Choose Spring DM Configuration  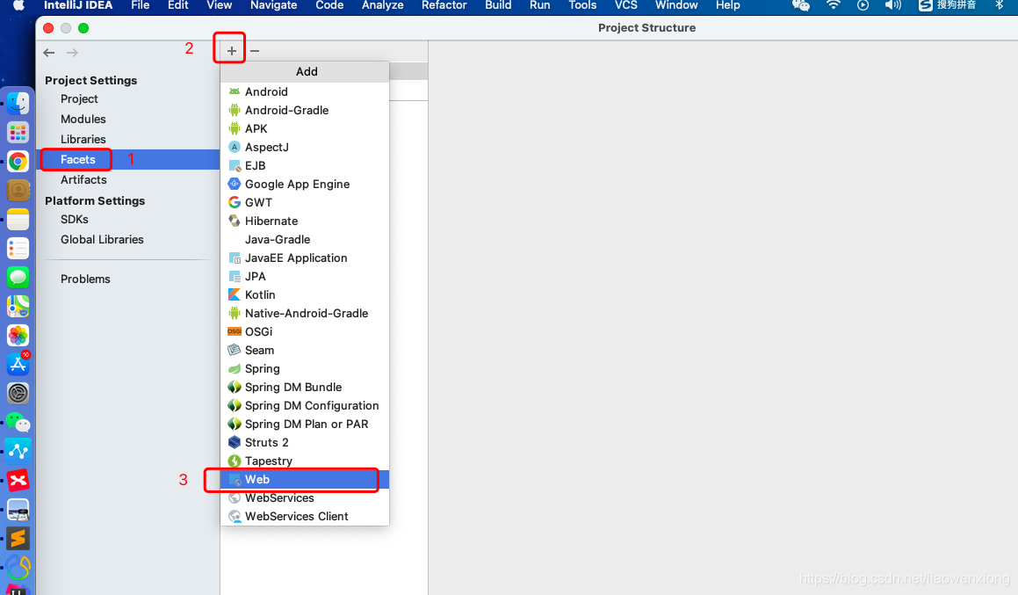click(x=305, y=405)
